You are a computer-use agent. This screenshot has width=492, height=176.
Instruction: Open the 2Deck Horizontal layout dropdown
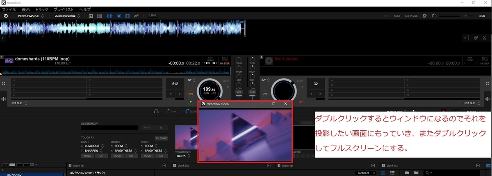(68, 16)
